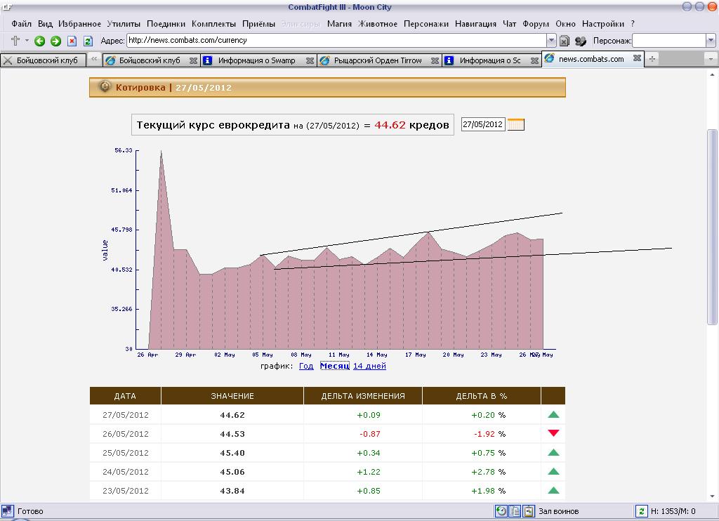
Task: Open the Животное menu
Action: (x=378, y=24)
